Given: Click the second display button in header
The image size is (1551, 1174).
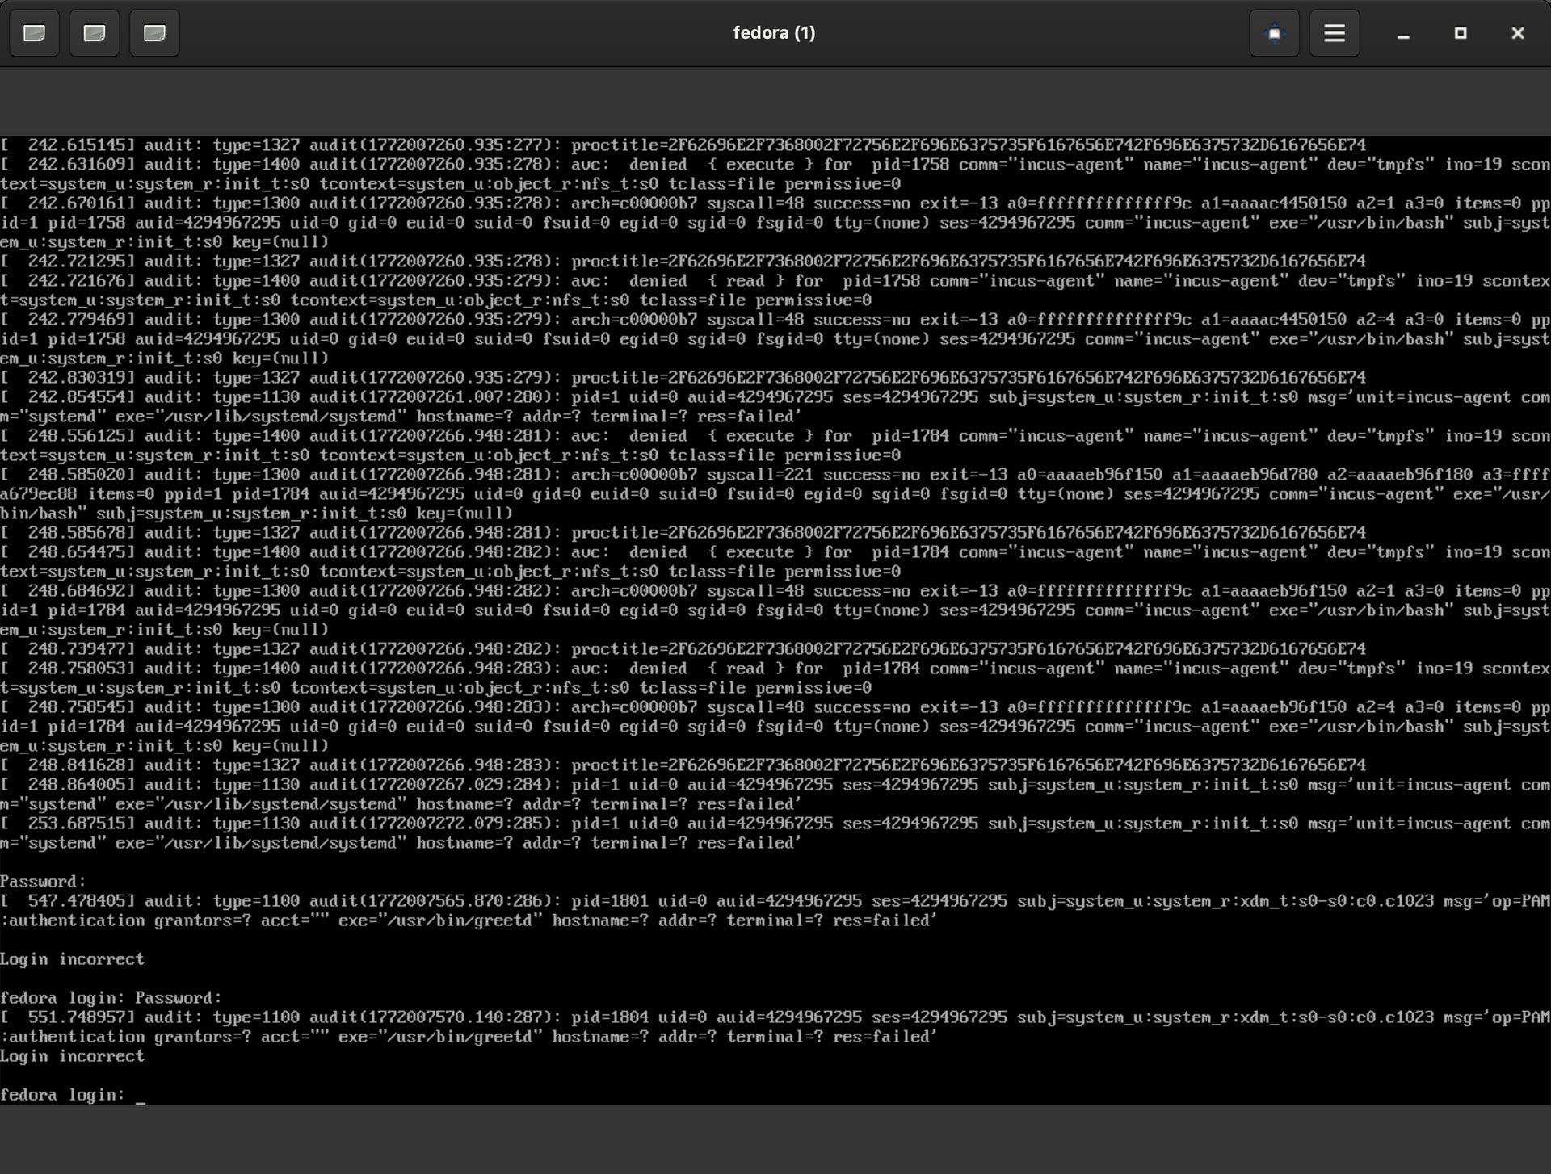Looking at the screenshot, I should click(95, 33).
